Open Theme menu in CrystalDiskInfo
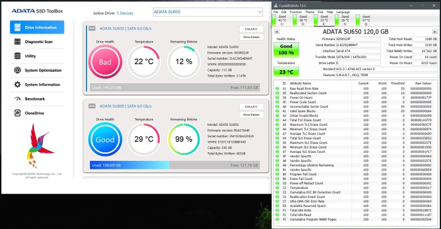 pos(310,12)
